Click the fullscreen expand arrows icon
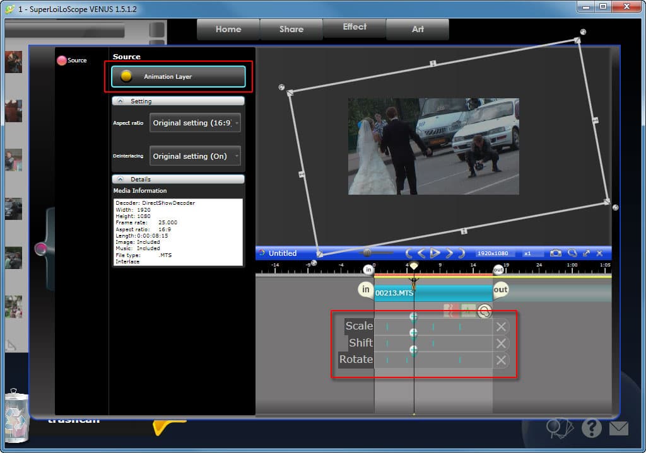The width and height of the screenshot is (646, 453). (586, 253)
